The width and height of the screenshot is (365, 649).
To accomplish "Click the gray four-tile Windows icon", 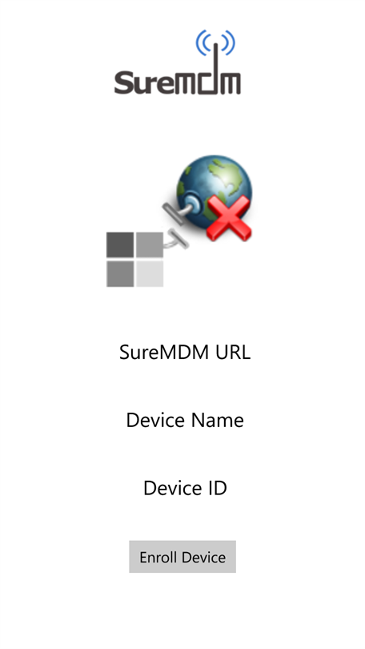I will click(x=134, y=260).
